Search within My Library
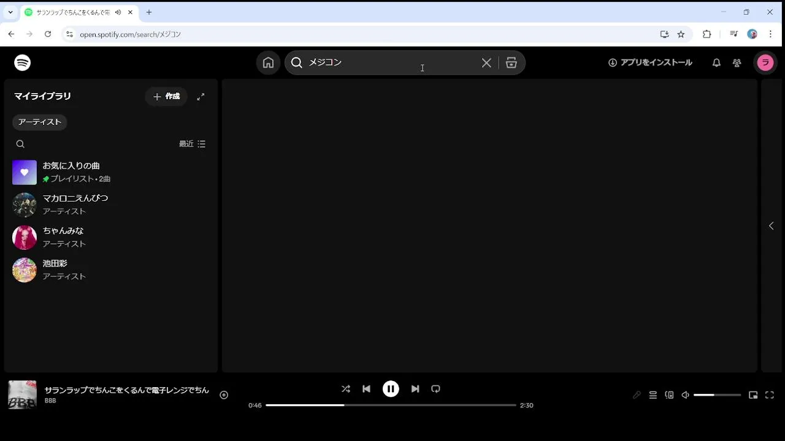Screen dimensions: 785x441 (x=20, y=144)
